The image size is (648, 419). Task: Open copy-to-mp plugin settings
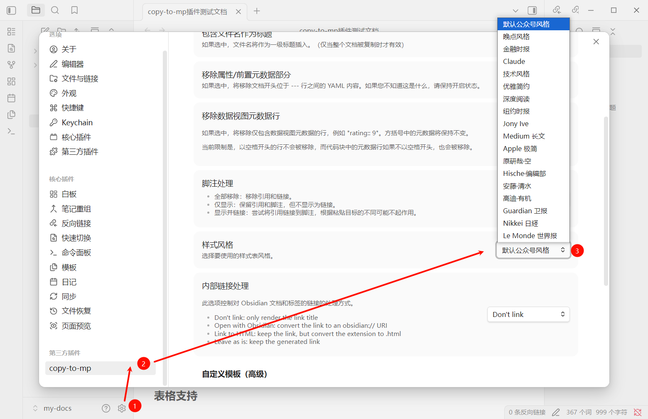coord(70,368)
